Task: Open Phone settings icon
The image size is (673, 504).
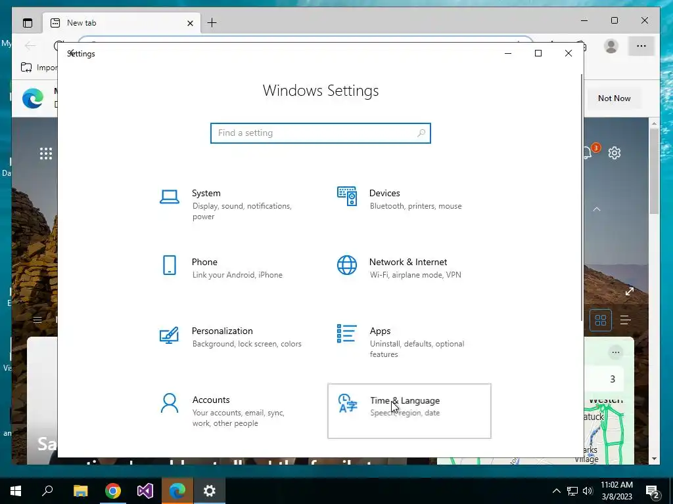Action: (x=170, y=265)
